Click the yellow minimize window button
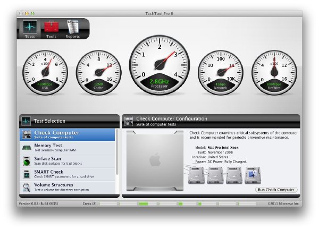Image resolution: width=319 pixels, height=230 pixels. tap(27, 13)
